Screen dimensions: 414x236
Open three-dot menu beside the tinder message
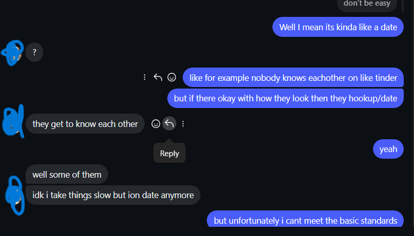[145, 77]
